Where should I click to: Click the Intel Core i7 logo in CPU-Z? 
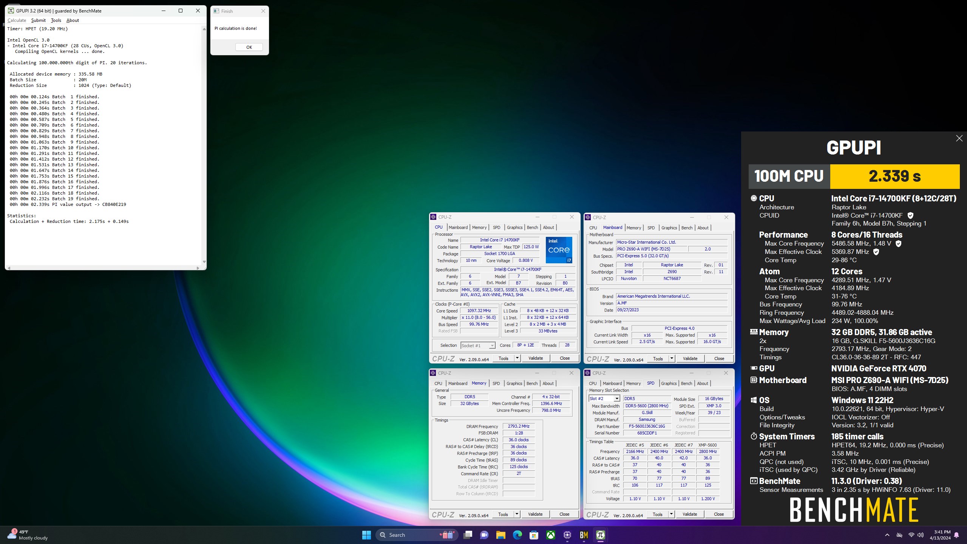559,250
